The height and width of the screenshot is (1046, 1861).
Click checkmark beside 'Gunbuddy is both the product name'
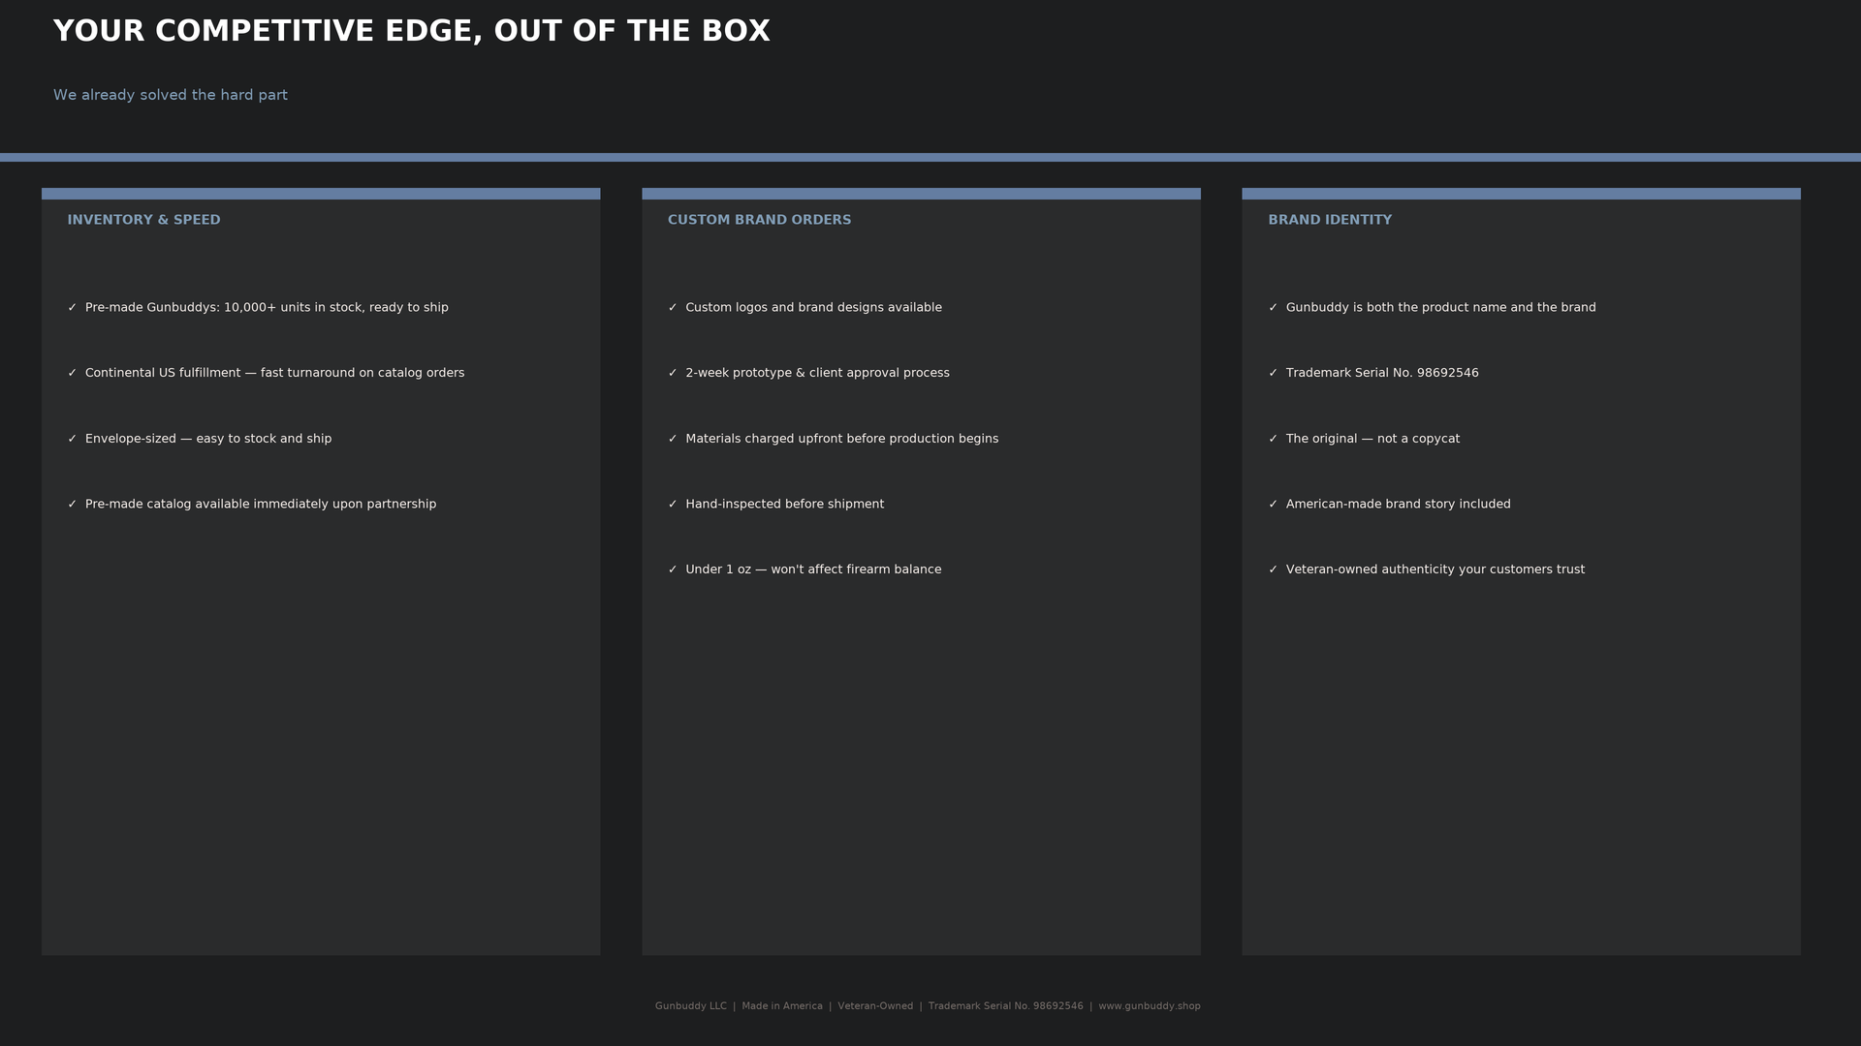click(x=1273, y=307)
